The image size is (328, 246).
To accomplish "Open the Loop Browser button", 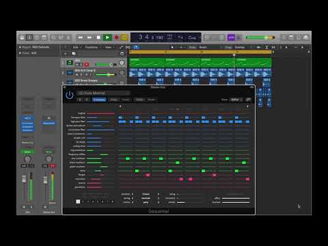I will 298,38.
